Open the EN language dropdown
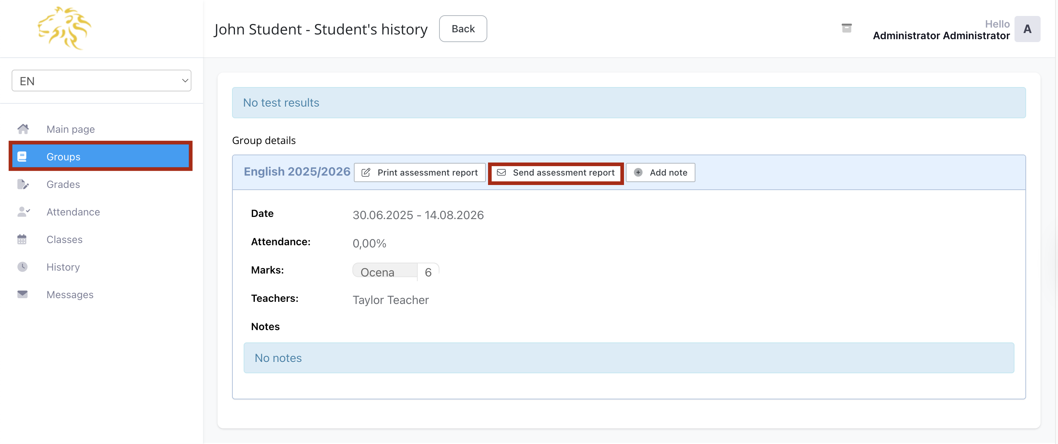Image resolution: width=1058 pixels, height=444 pixels. click(x=102, y=81)
